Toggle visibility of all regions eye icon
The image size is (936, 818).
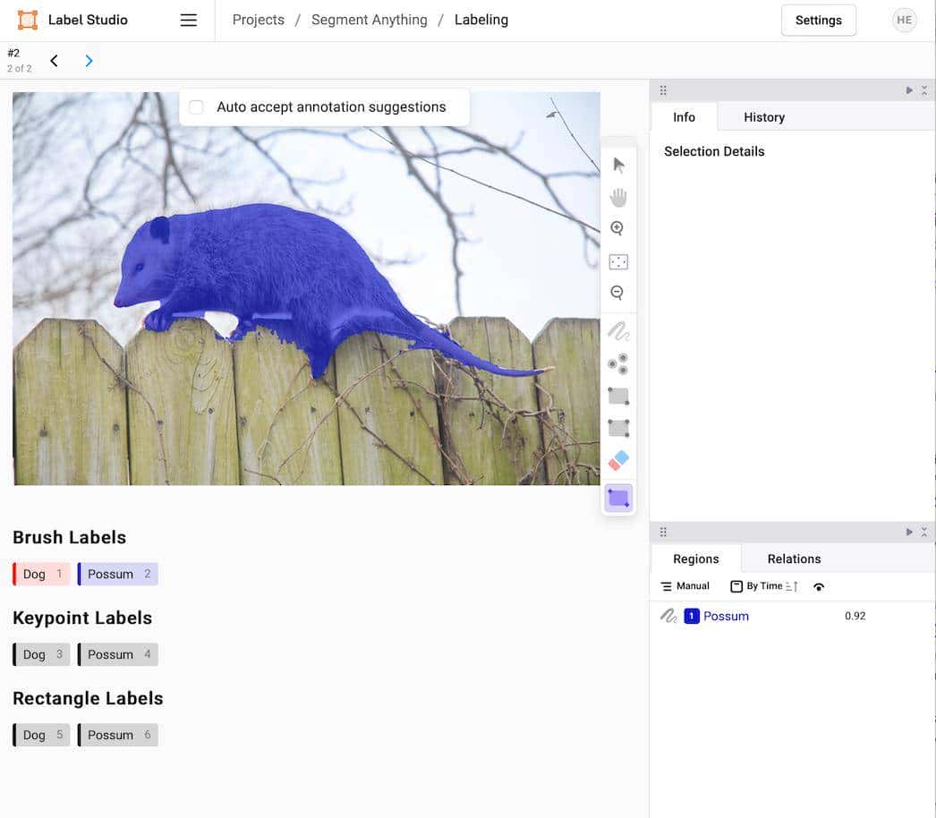coord(819,587)
